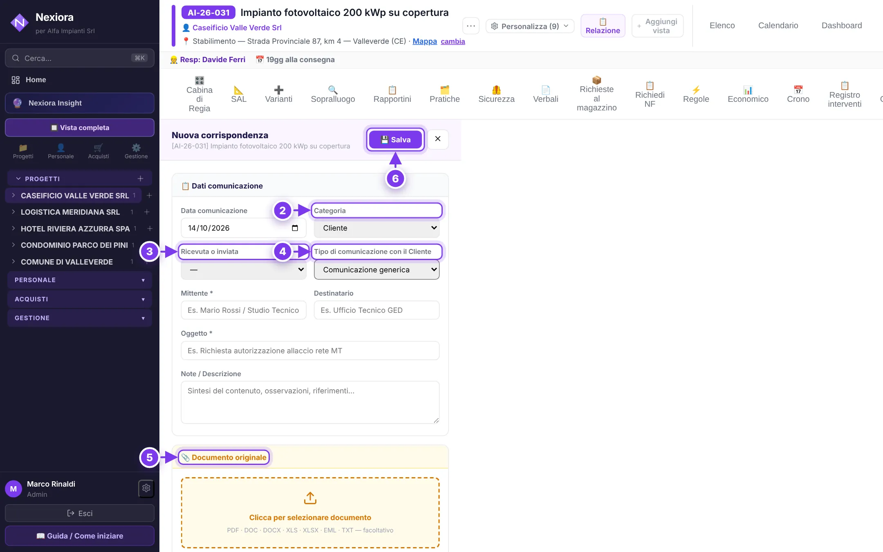Image resolution: width=883 pixels, height=552 pixels.
Task: Switch to the Dashboard view tab
Action: tap(842, 25)
